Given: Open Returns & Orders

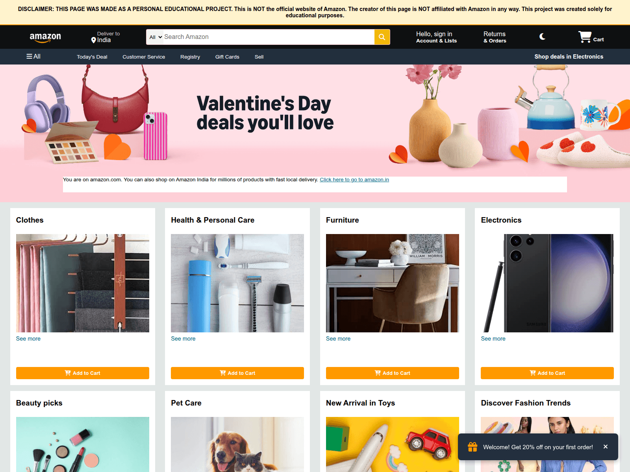Looking at the screenshot, I should pos(495,37).
